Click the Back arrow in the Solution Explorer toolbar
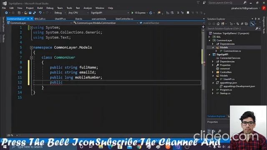Image resolution: width=267 pixels, height=150 pixels. coord(209,24)
